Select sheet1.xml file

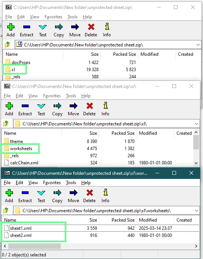pos(18,228)
